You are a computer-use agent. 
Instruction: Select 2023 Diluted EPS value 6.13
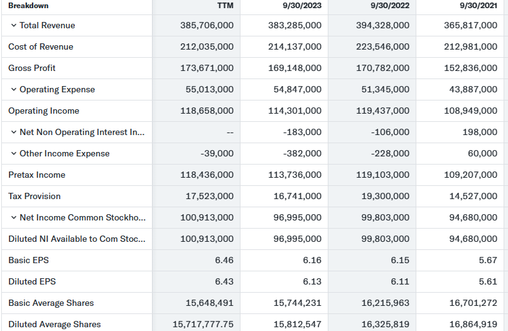(312, 282)
